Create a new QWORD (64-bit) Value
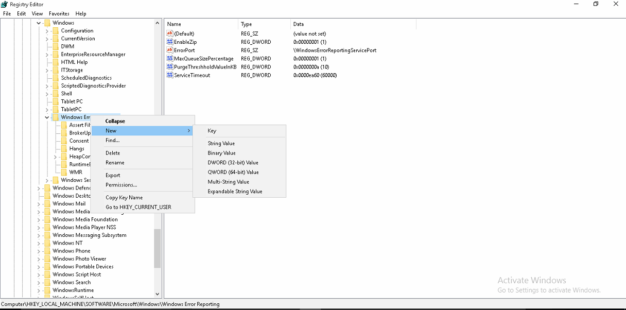The image size is (626, 310). click(239, 172)
